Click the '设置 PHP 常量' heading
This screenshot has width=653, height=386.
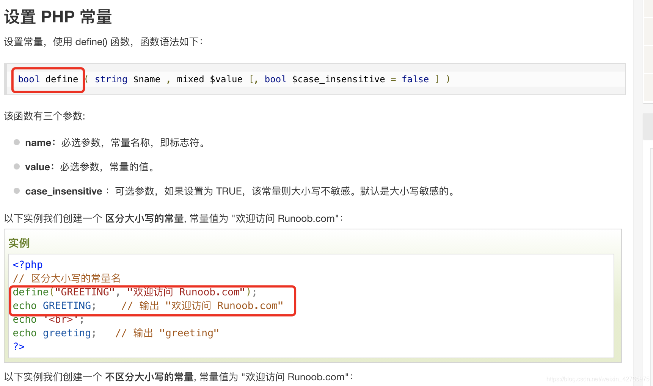coord(58,17)
